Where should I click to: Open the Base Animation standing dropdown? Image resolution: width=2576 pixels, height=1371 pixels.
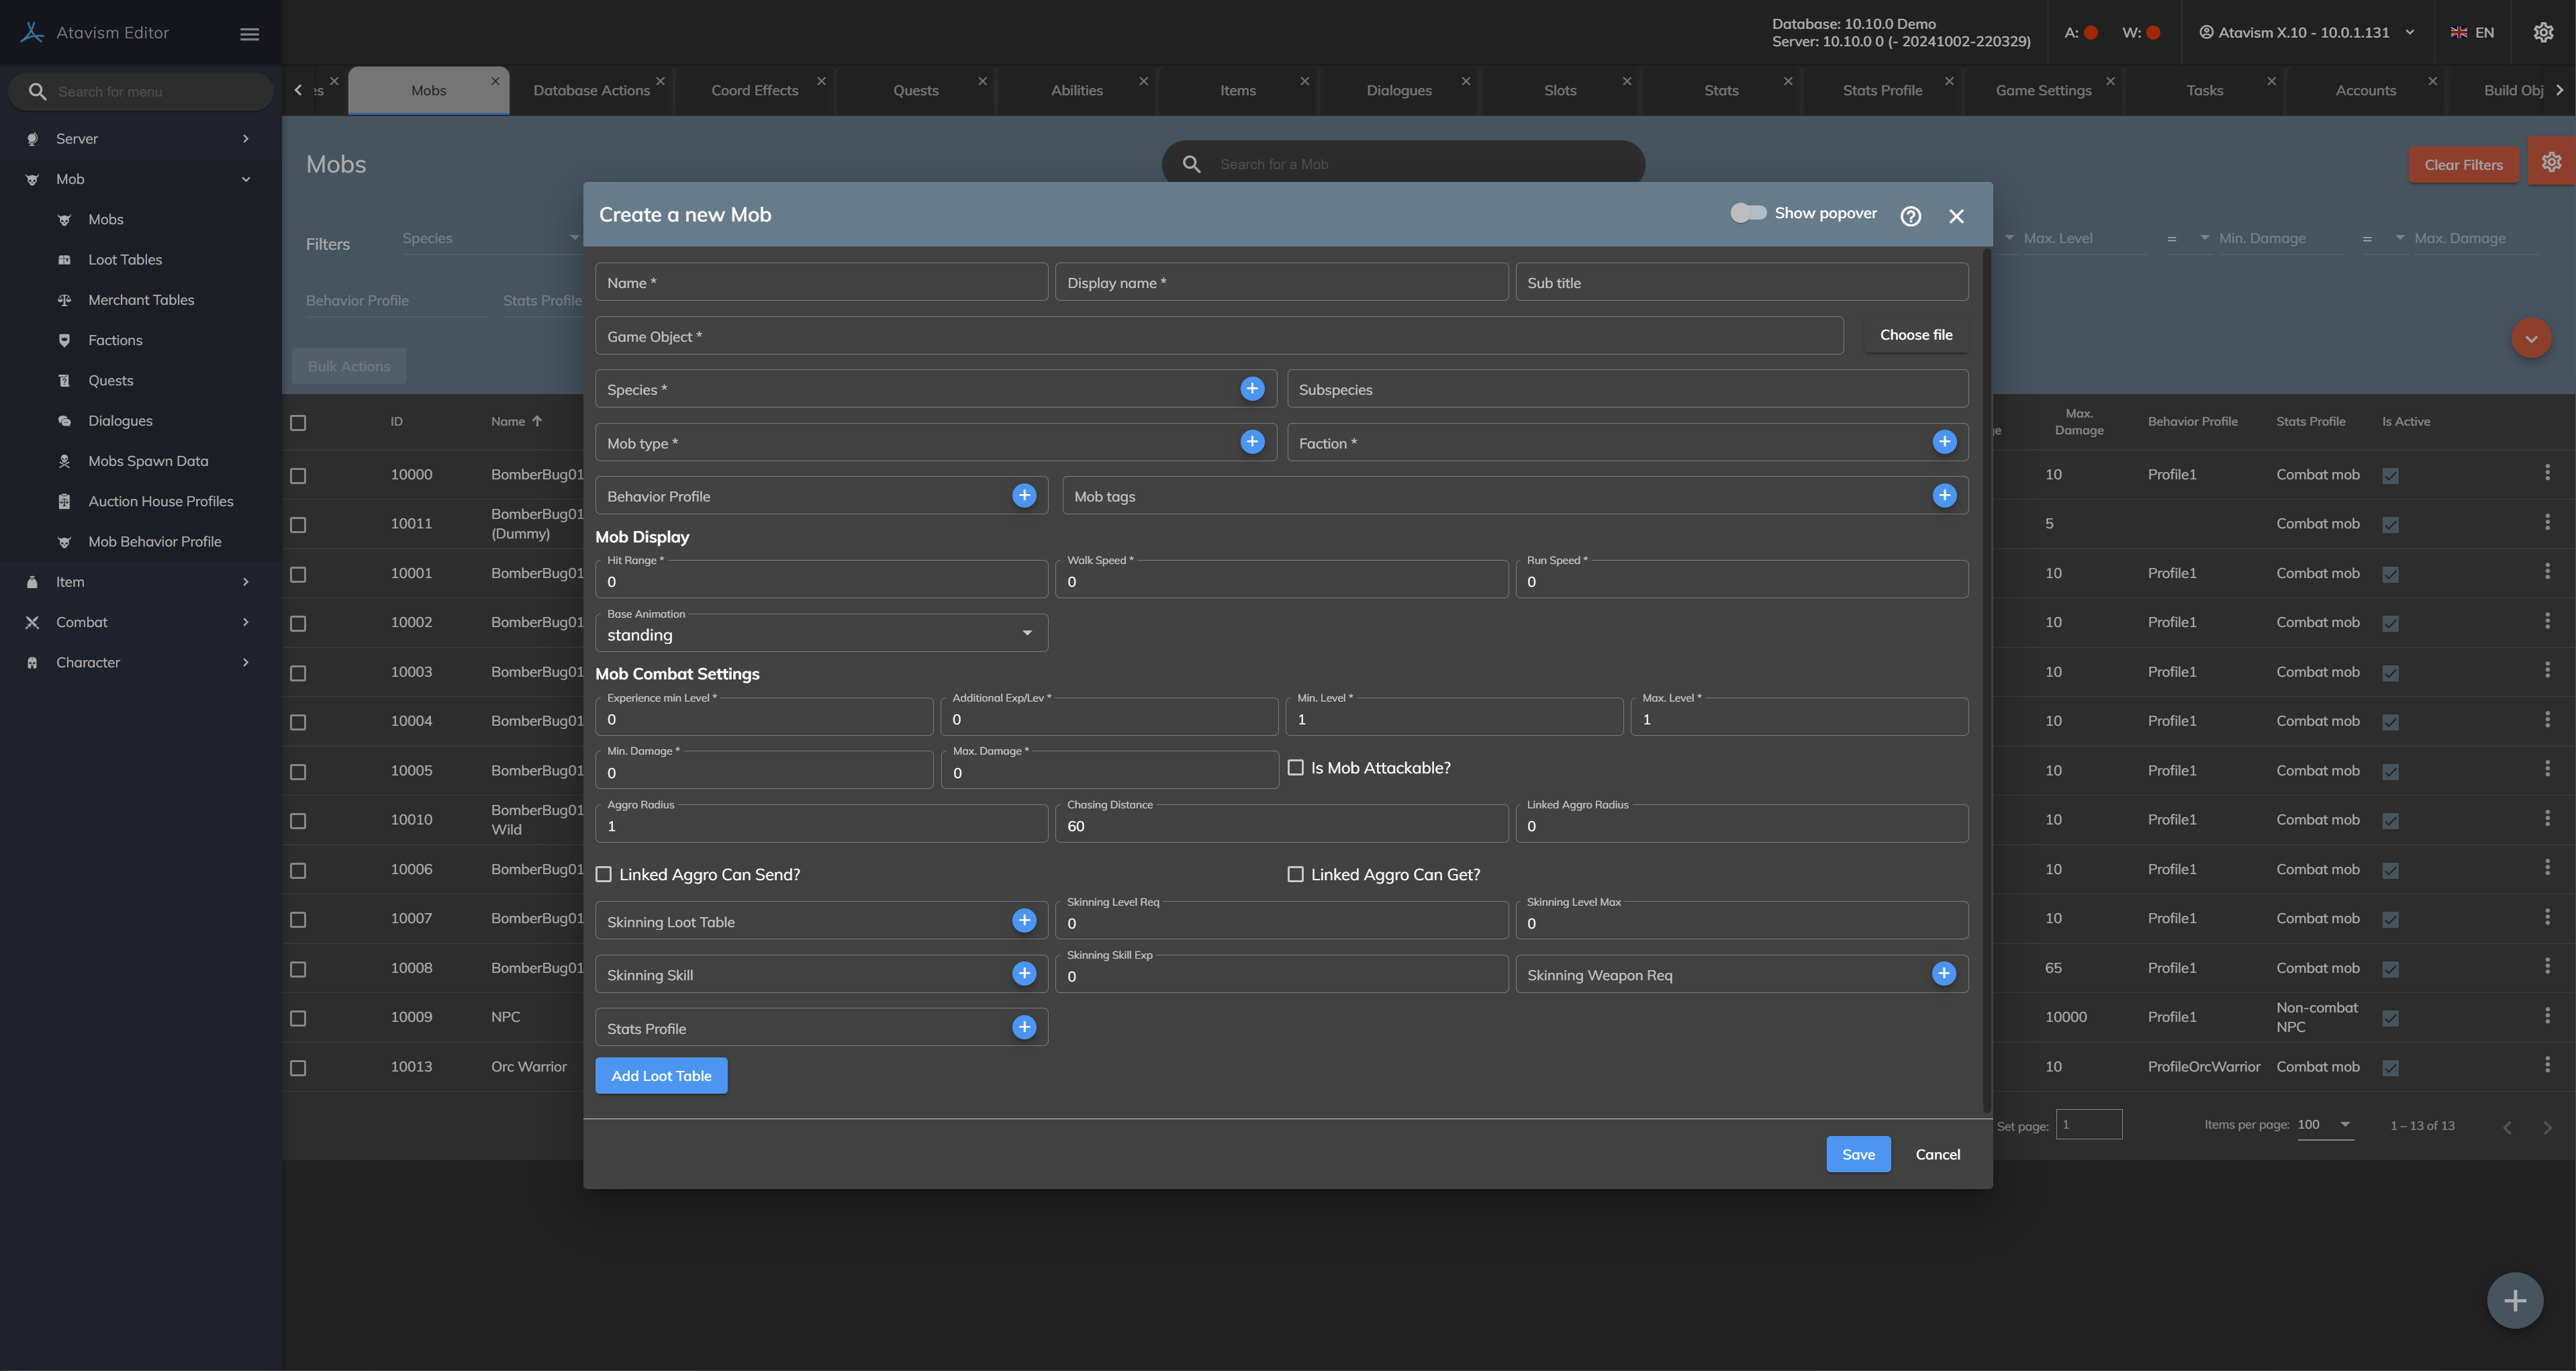pyautogui.click(x=821, y=634)
